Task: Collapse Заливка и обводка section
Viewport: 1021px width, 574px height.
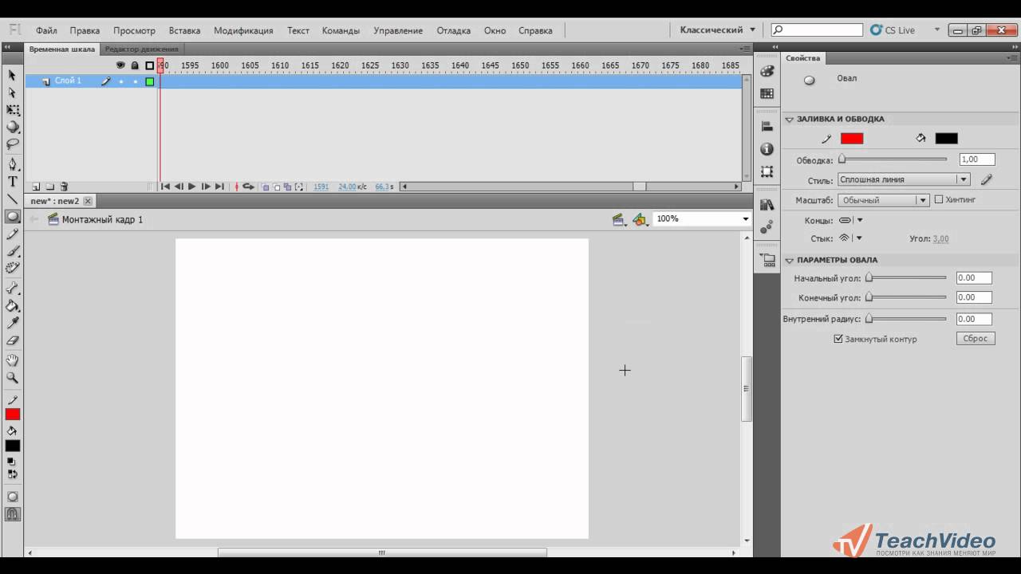Action: coord(789,119)
